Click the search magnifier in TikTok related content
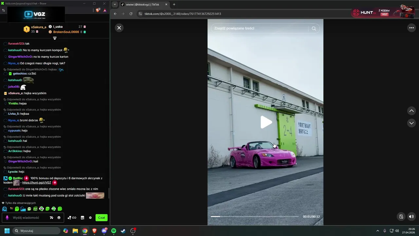 tap(314, 29)
